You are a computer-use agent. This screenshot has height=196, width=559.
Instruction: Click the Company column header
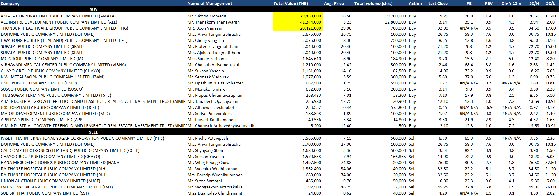10,3
